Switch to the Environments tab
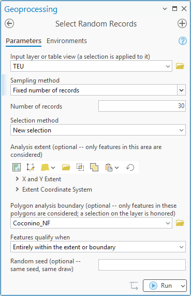The image size is (191, 296). pos(67,41)
